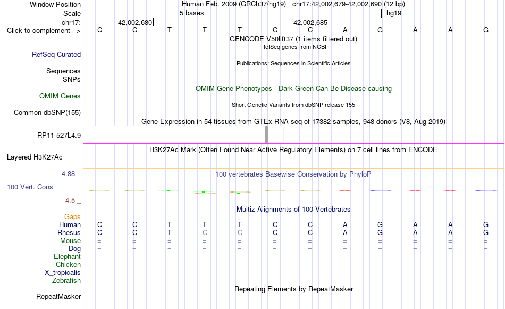This screenshot has width=505, height=309.
Task: Select the Zebrafish species label
Action: [66, 281]
